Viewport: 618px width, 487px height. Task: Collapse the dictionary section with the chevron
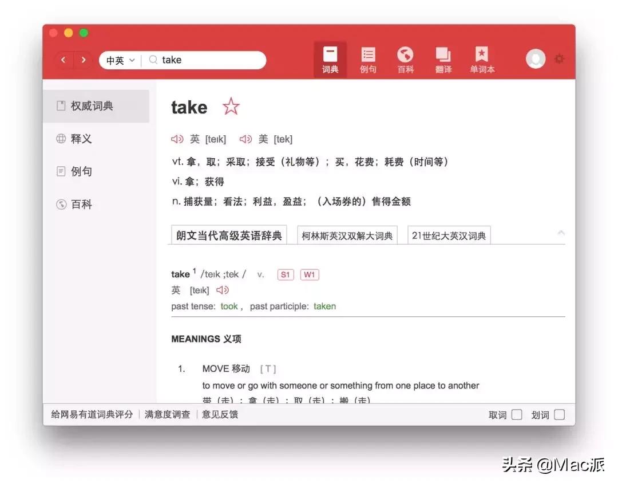point(561,233)
